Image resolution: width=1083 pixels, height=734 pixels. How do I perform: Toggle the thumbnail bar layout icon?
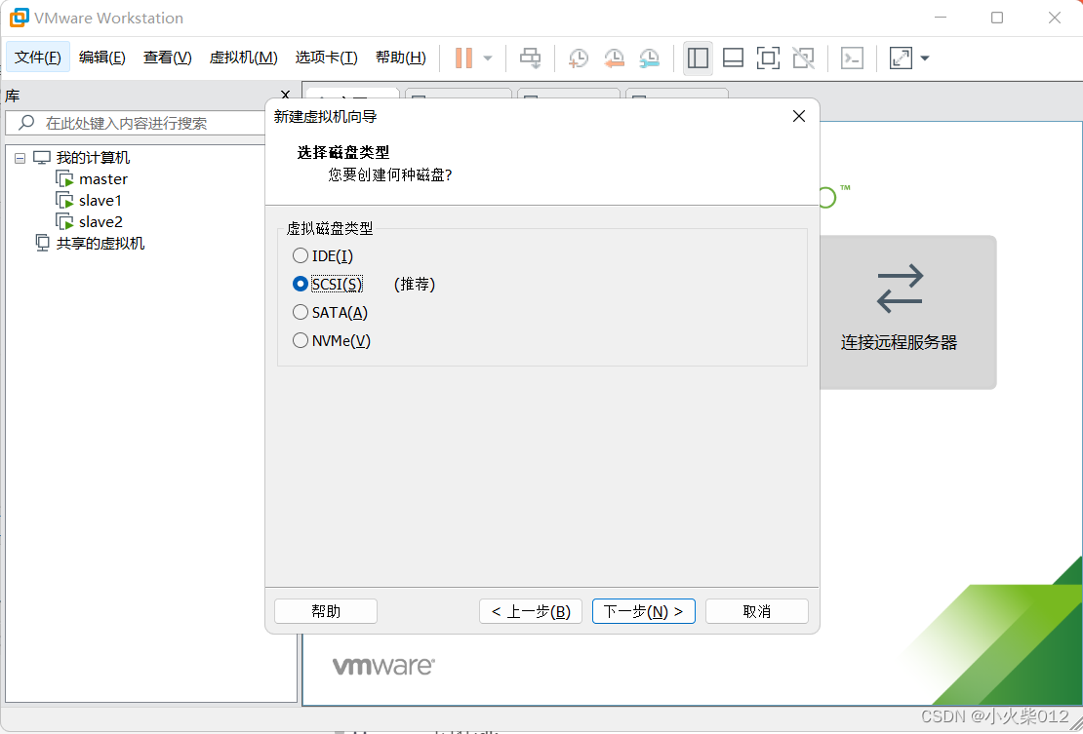tap(733, 58)
